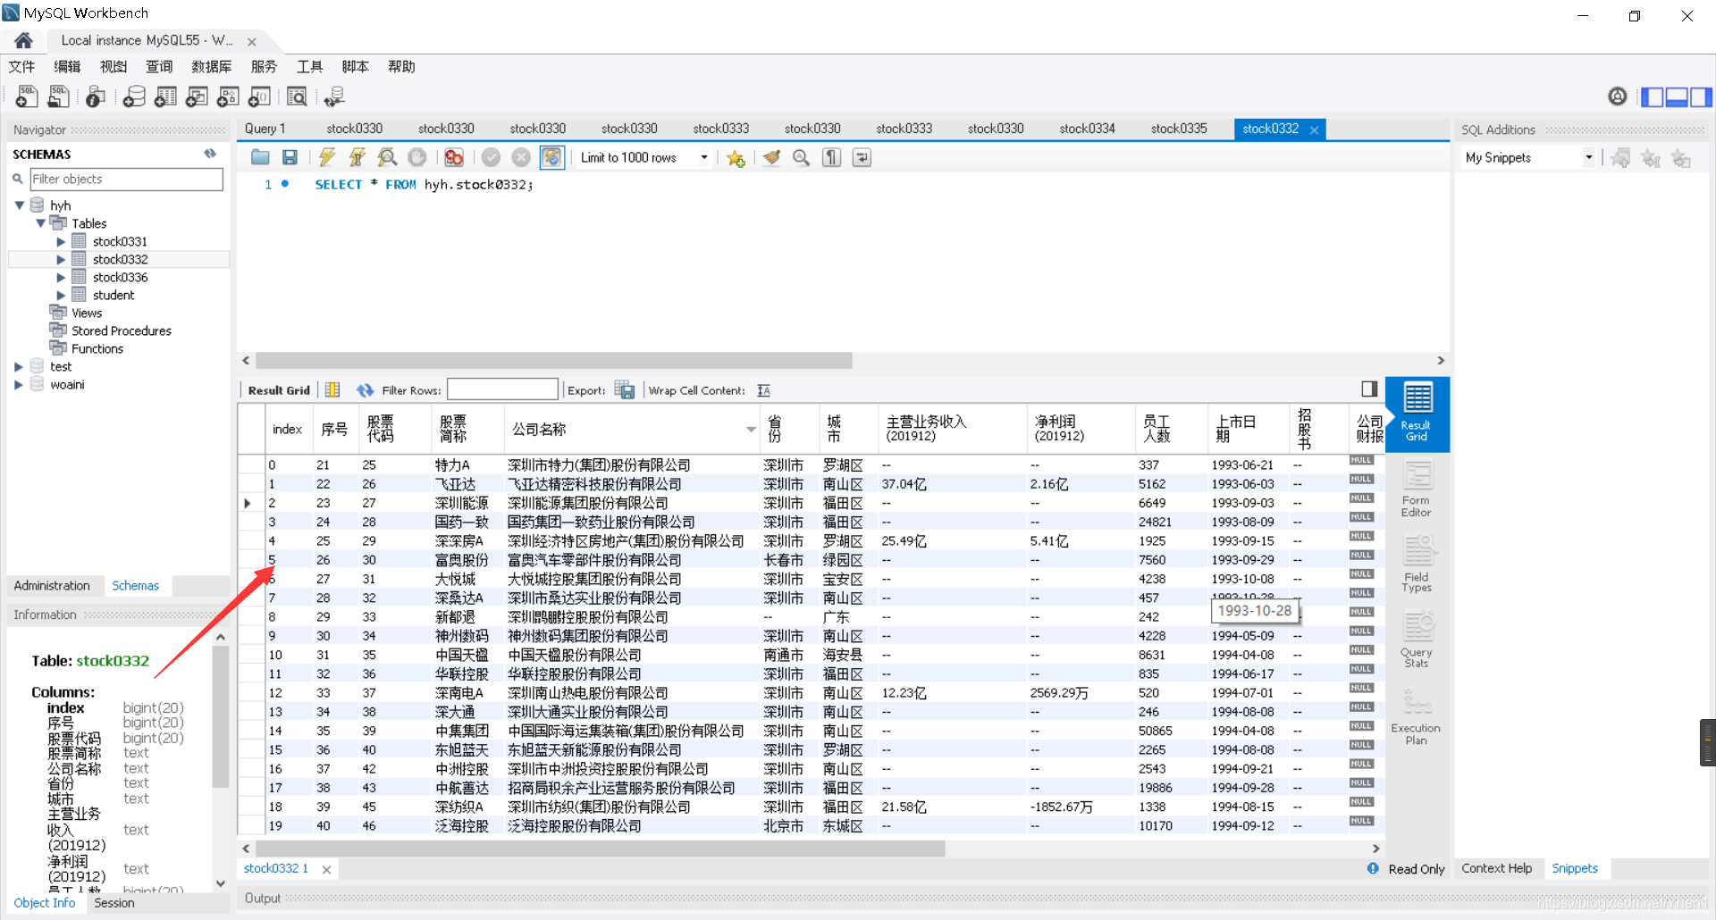The width and height of the screenshot is (1716, 920).
Task: Click the Rollback X icon
Action: click(x=521, y=157)
